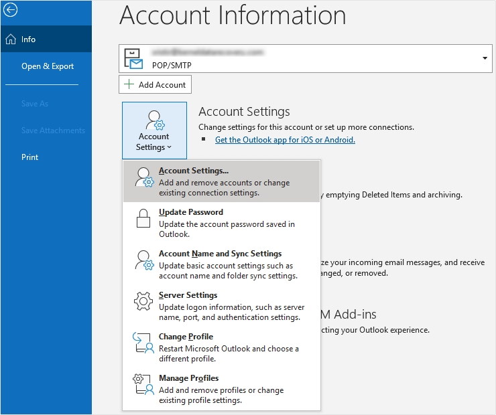Viewport: 496px width, 415px height.
Task: Toggle the Account Settings dropdown button
Action: (x=154, y=131)
